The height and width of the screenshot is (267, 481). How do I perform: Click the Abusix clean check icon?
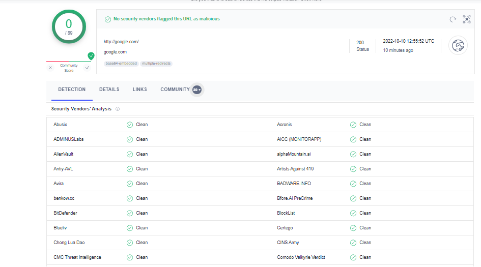130,125
